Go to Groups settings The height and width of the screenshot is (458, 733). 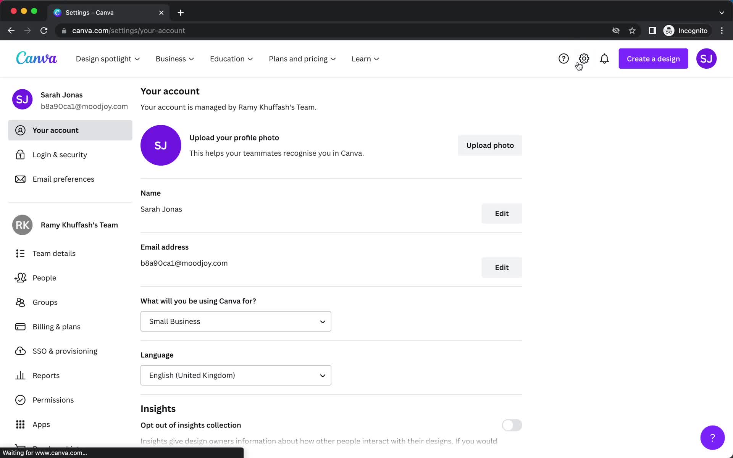pos(70,302)
